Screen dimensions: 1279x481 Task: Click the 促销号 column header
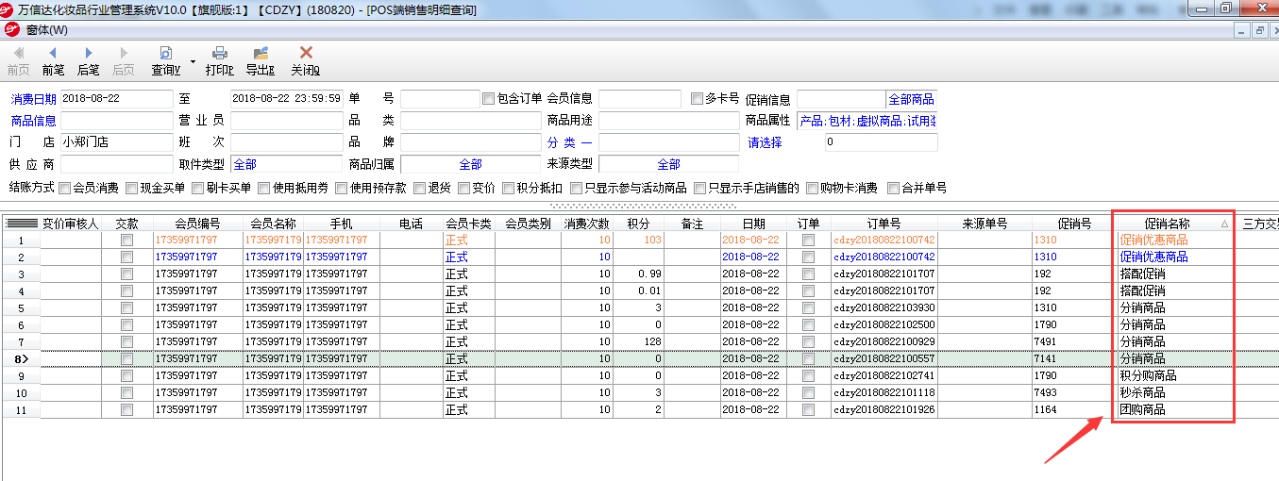1074,224
